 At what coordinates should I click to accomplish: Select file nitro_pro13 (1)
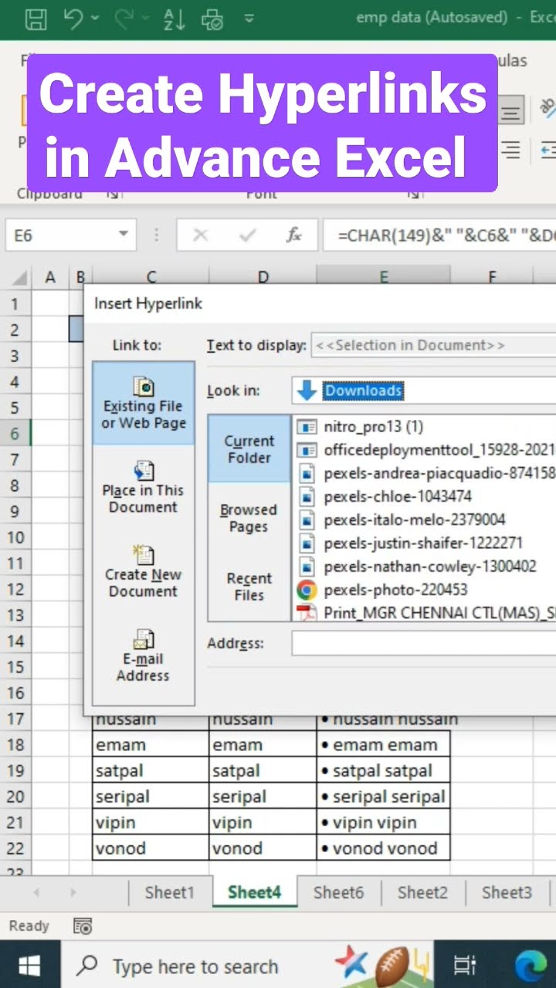click(x=361, y=426)
